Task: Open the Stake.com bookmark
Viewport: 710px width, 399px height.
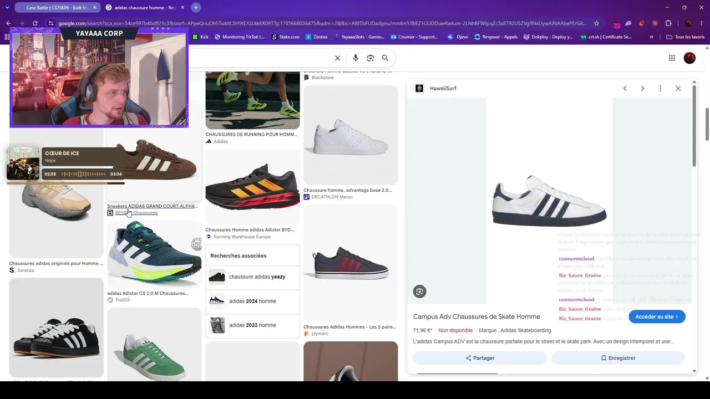Action: tap(286, 37)
